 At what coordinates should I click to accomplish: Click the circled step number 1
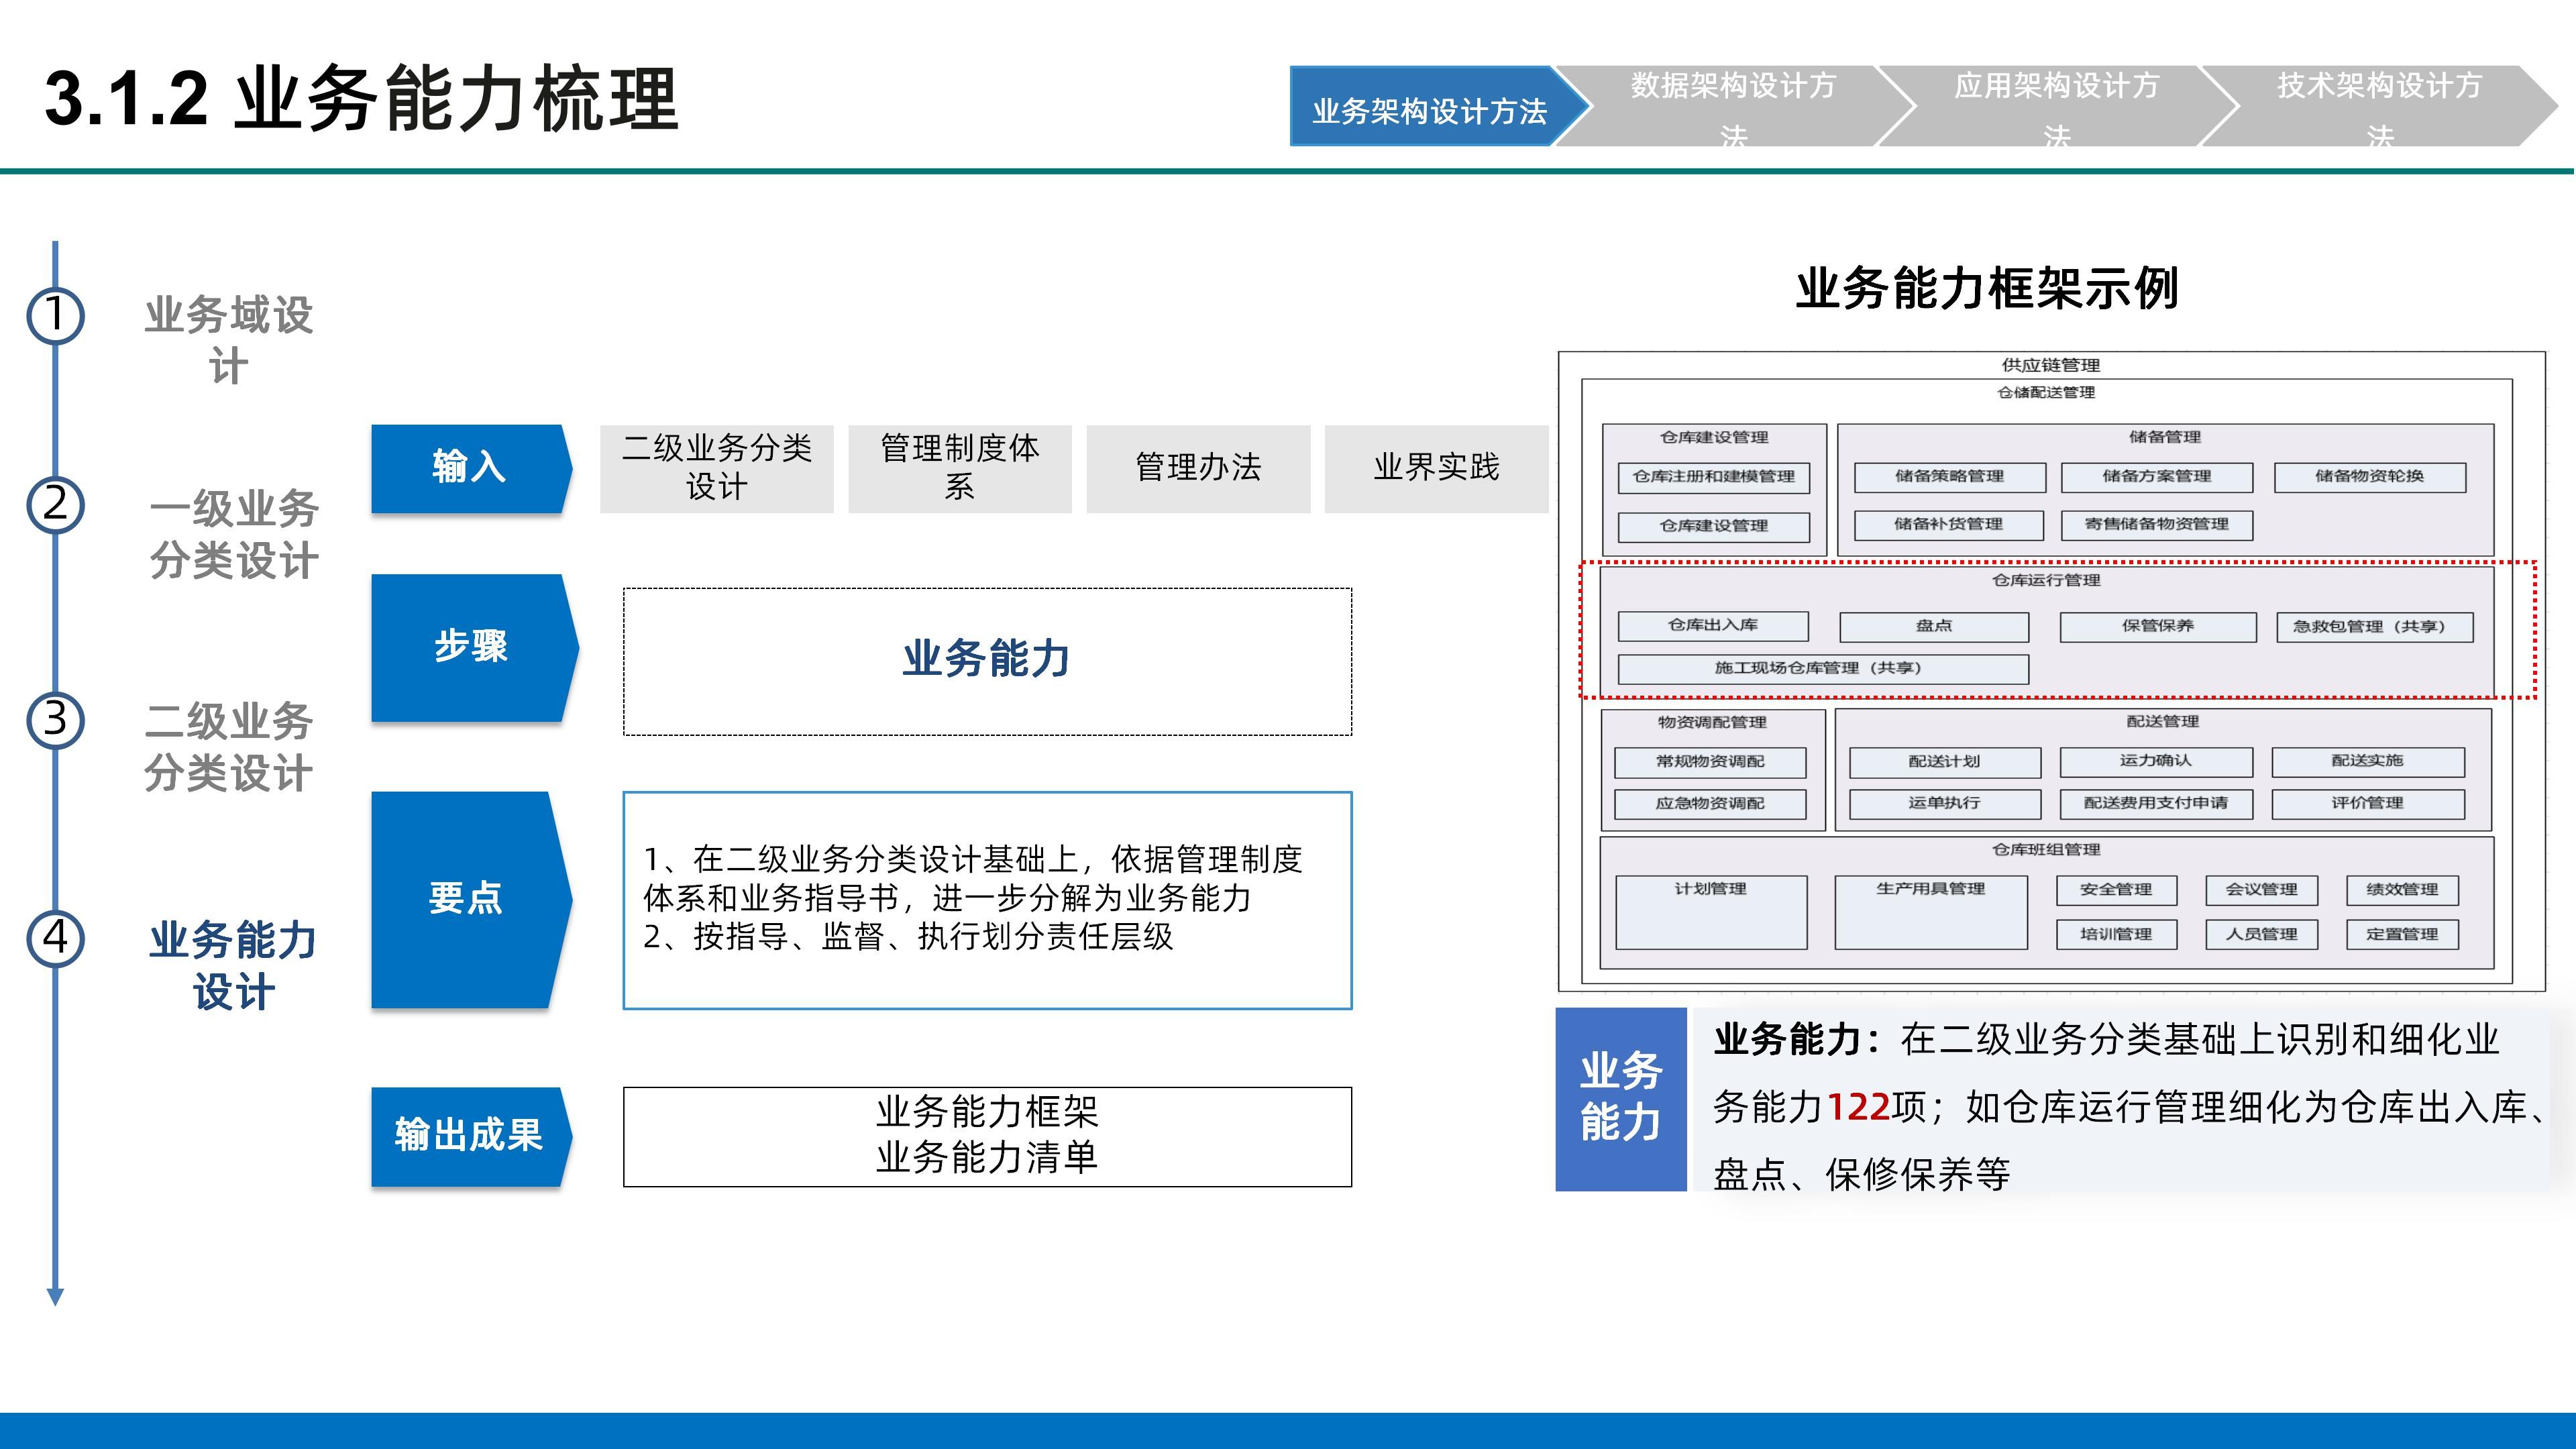[x=56, y=315]
